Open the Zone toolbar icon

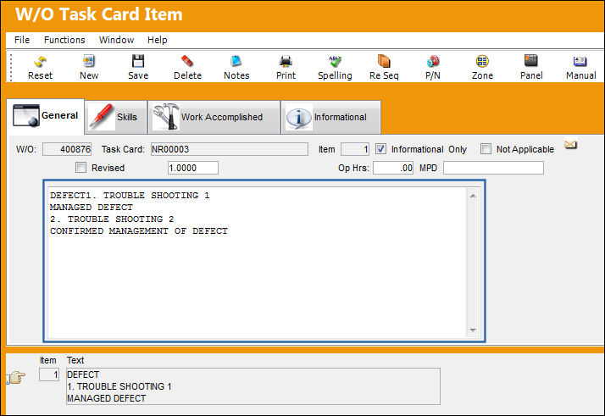482,67
